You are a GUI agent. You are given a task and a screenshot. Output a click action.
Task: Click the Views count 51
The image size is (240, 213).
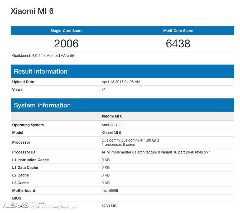pos(103,89)
